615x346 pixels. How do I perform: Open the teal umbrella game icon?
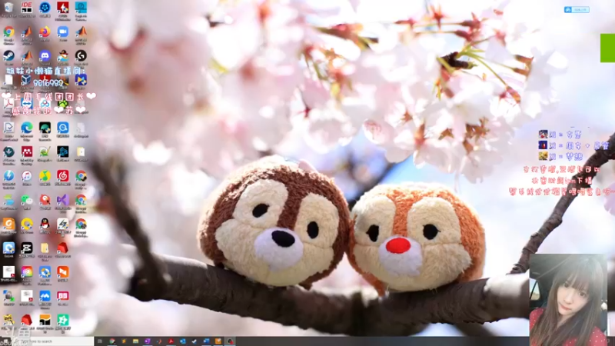click(45, 128)
